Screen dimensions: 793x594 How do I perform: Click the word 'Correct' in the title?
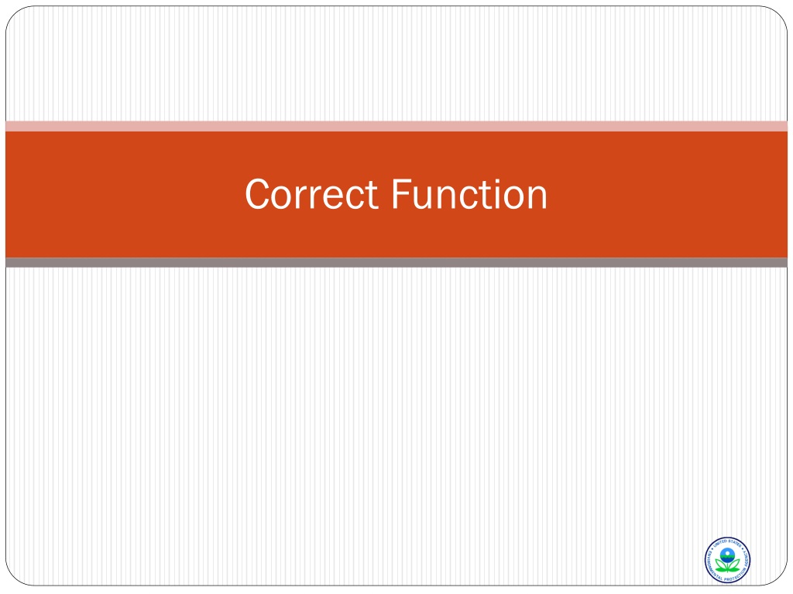(311, 194)
